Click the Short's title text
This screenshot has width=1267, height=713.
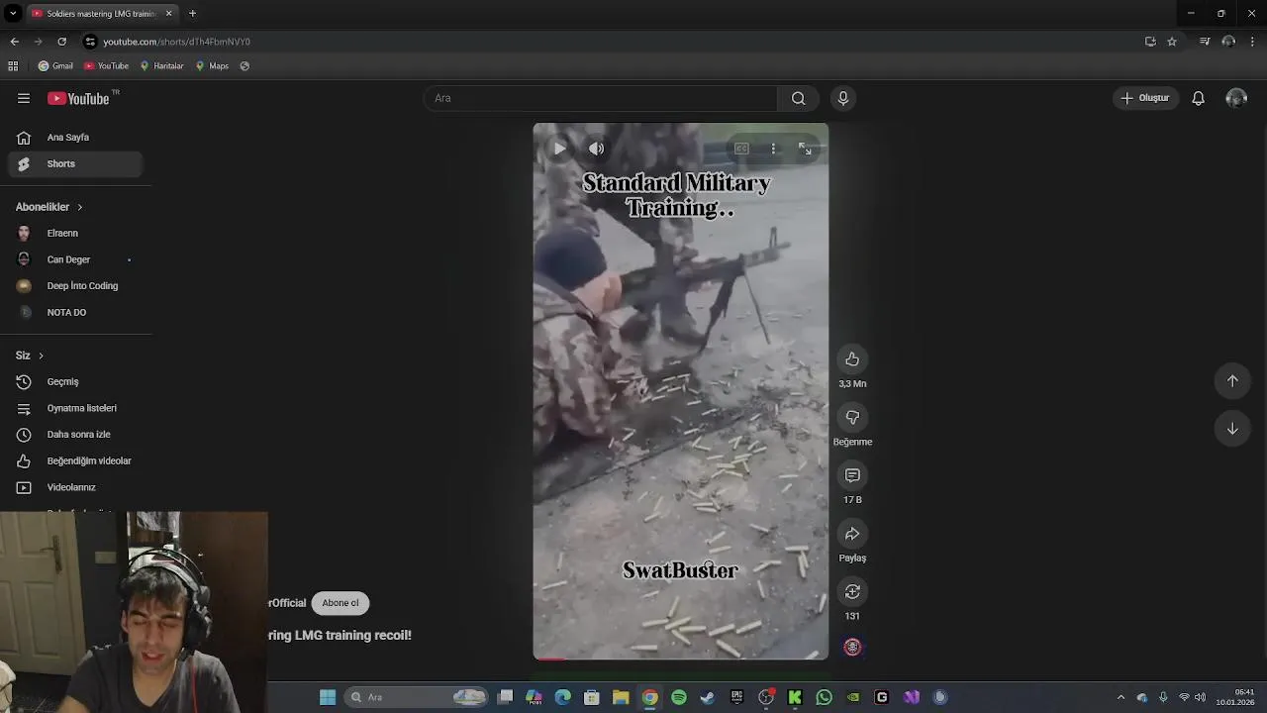click(340, 636)
